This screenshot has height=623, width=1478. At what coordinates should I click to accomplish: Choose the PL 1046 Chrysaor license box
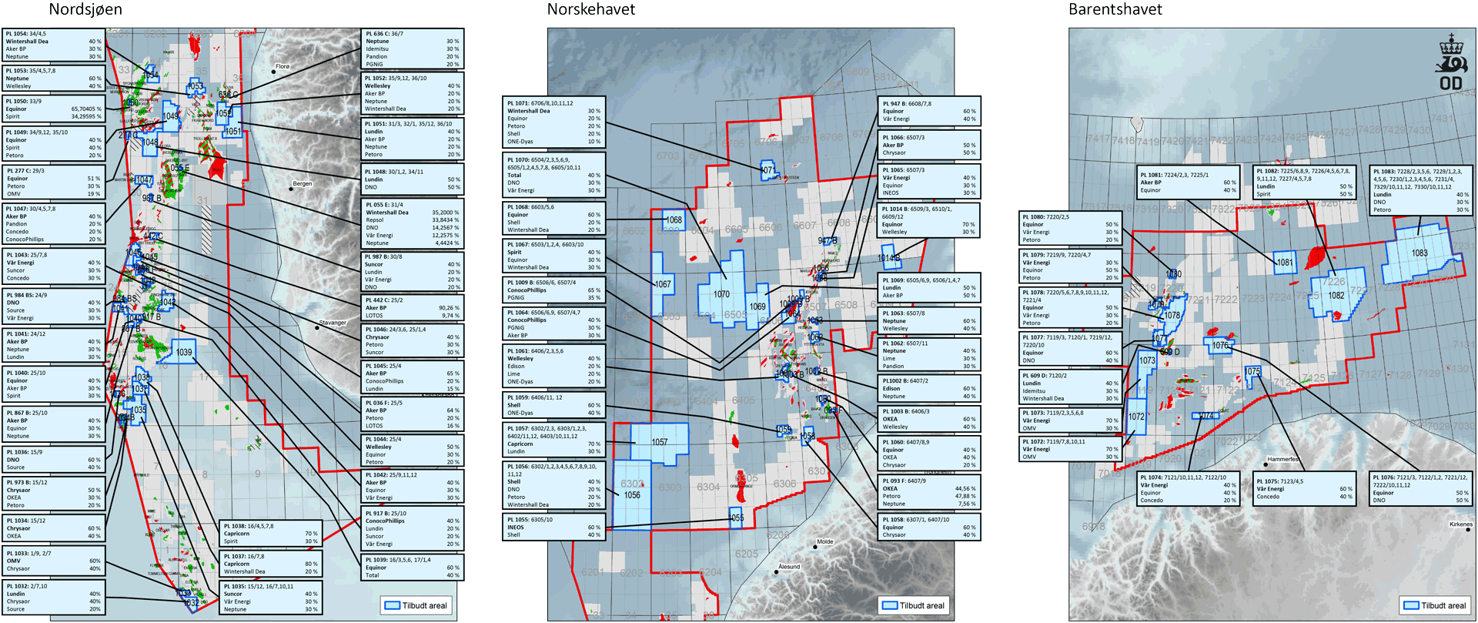tap(413, 341)
